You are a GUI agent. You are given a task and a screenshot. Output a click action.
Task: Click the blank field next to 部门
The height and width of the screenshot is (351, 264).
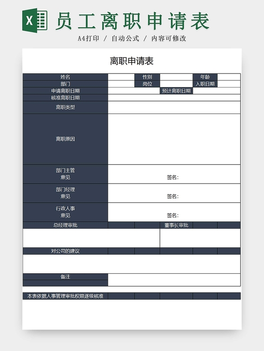click(x=121, y=84)
